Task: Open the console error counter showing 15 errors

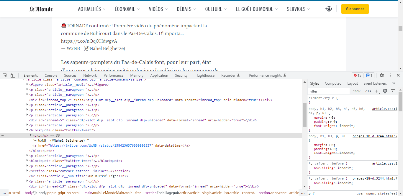Action: pyautogui.click(x=358, y=75)
